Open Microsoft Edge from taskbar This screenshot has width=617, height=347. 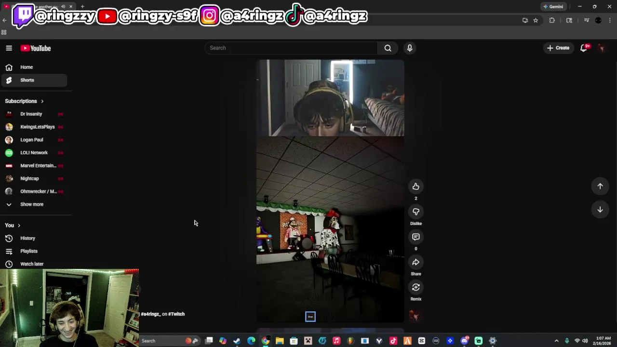[x=251, y=341]
